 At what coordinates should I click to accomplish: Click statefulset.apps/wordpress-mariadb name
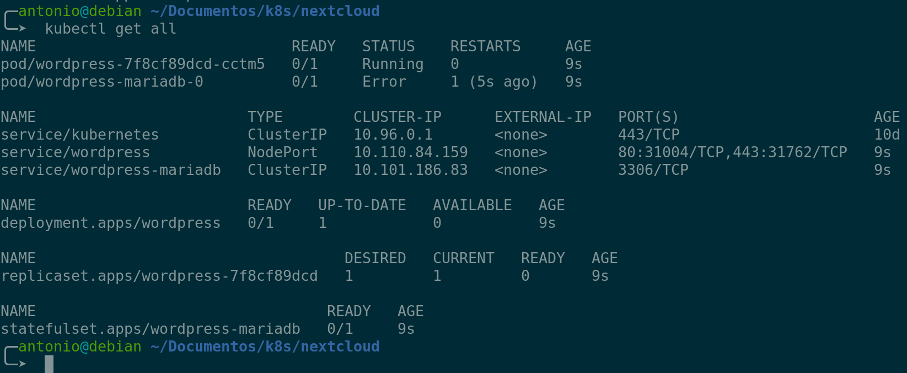(150, 329)
